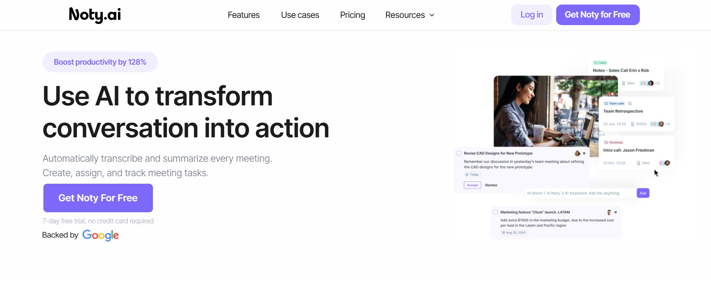Click the assignee avatar on Revise CAD card
This screenshot has height=291, width=711.
pyautogui.click(x=577, y=153)
